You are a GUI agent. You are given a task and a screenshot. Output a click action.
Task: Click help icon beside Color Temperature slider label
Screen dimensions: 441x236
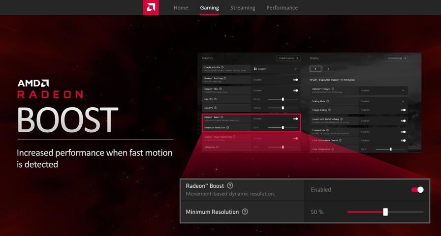click(333, 149)
